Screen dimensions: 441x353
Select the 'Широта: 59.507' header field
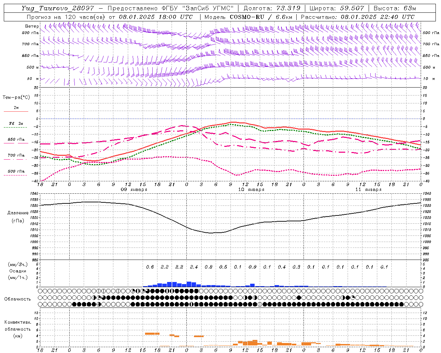click(x=337, y=8)
